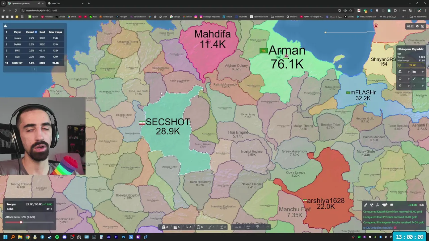Sort leaderboard by Player column

(17, 32)
